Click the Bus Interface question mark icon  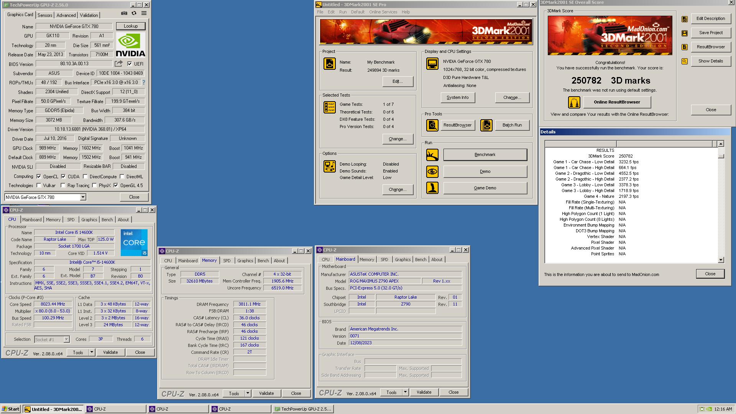click(x=144, y=82)
